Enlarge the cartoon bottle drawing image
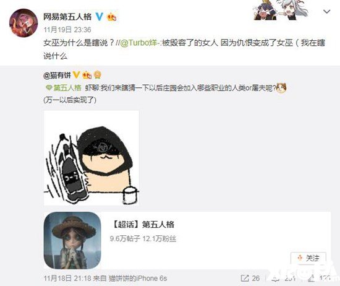 (91, 158)
